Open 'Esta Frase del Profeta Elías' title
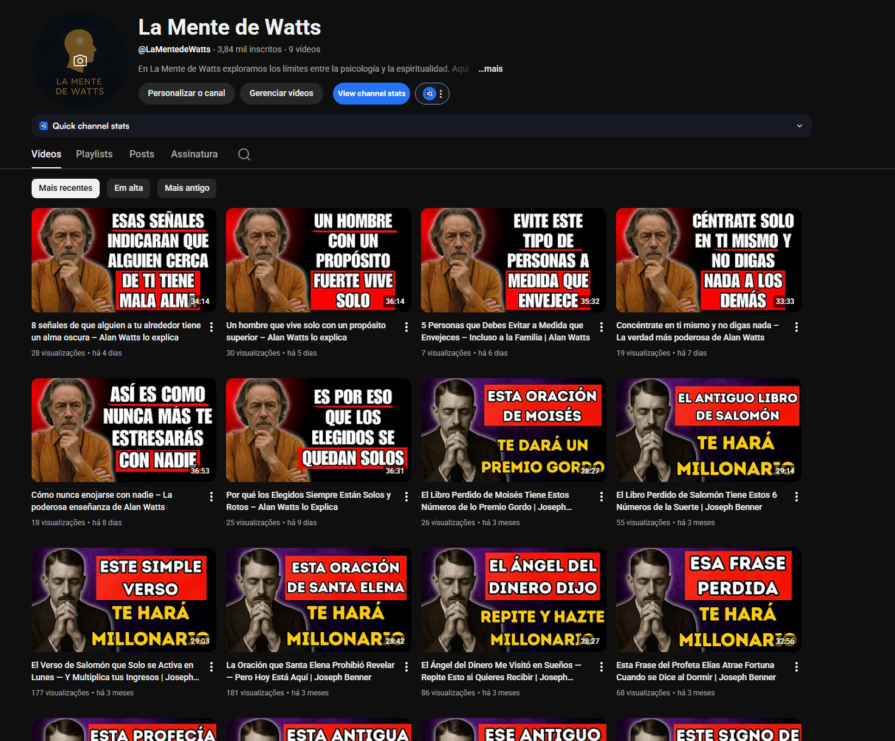The width and height of the screenshot is (895, 741). coord(696,671)
